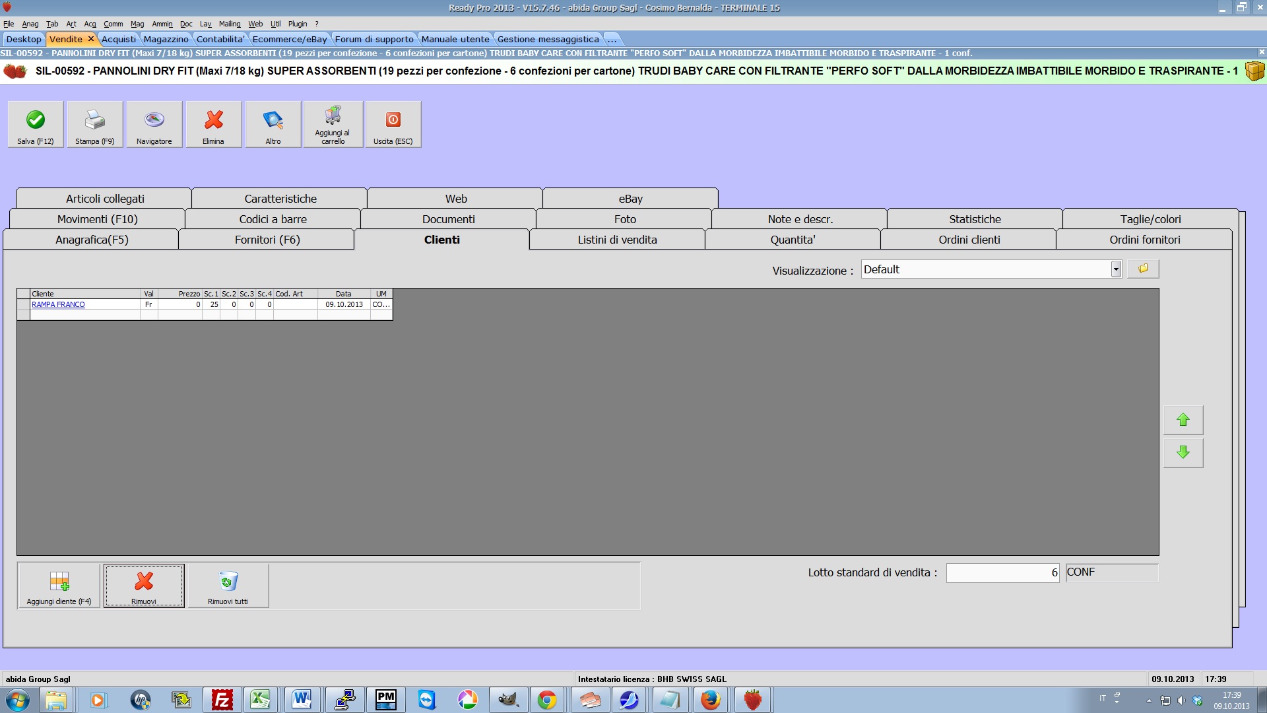Move row up with green arrow
The image size is (1267, 713).
click(x=1183, y=420)
